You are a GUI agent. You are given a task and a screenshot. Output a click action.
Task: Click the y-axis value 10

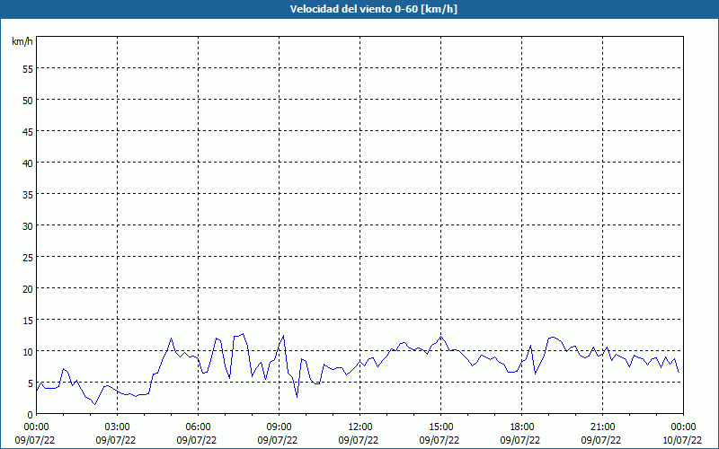pyautogui.click(x=28, y=352)
